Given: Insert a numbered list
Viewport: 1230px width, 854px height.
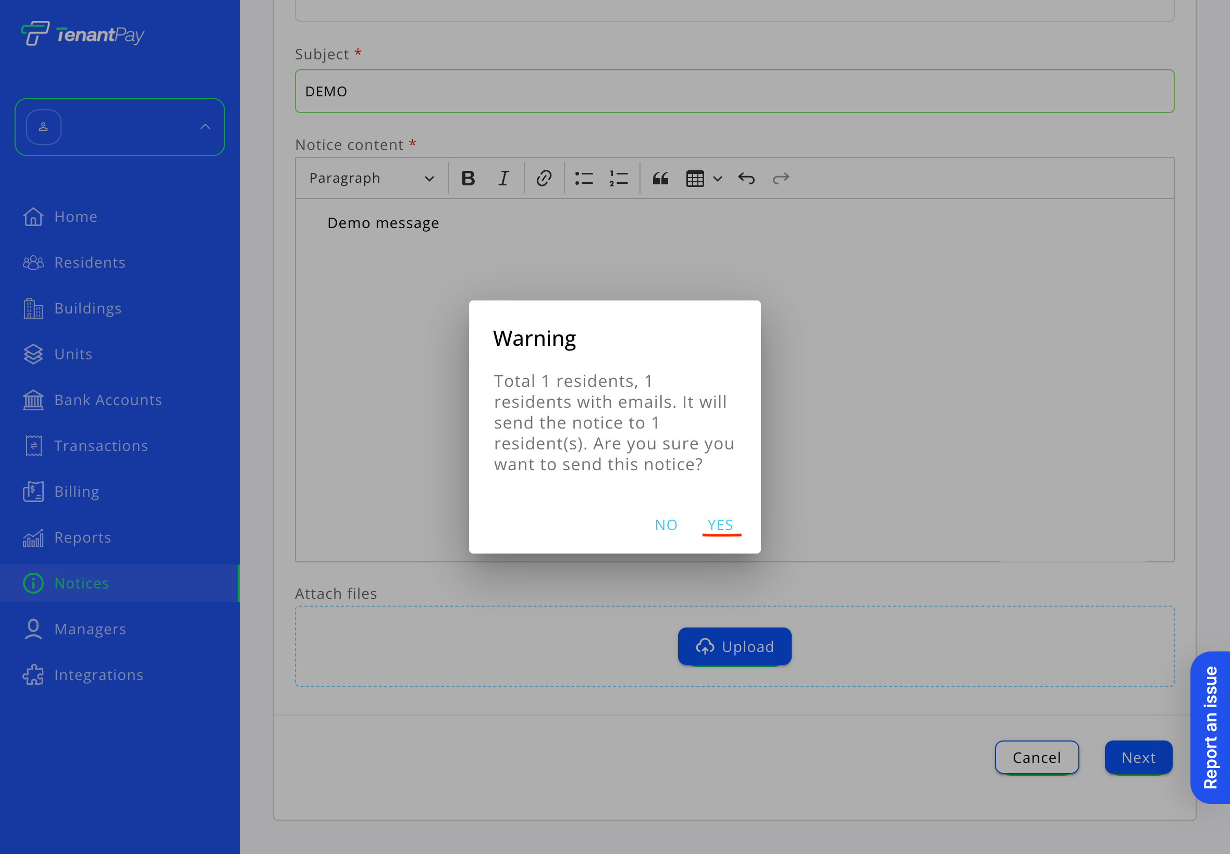Looking at the screenshot, I should click(619, 178).
